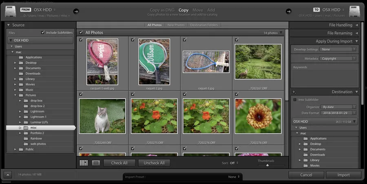Click the plus icon in Destination panel

pos(294,92)
